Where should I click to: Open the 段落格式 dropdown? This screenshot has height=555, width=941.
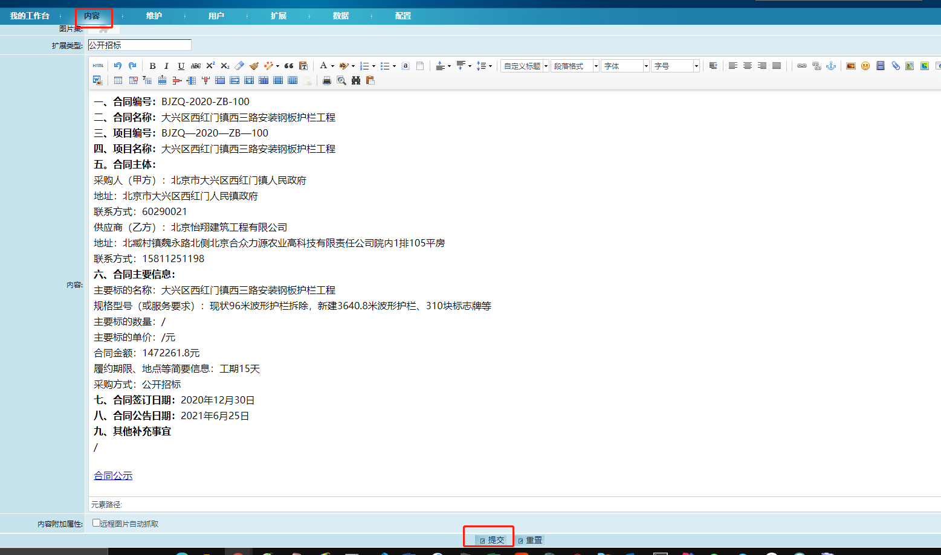click(575, 66)
